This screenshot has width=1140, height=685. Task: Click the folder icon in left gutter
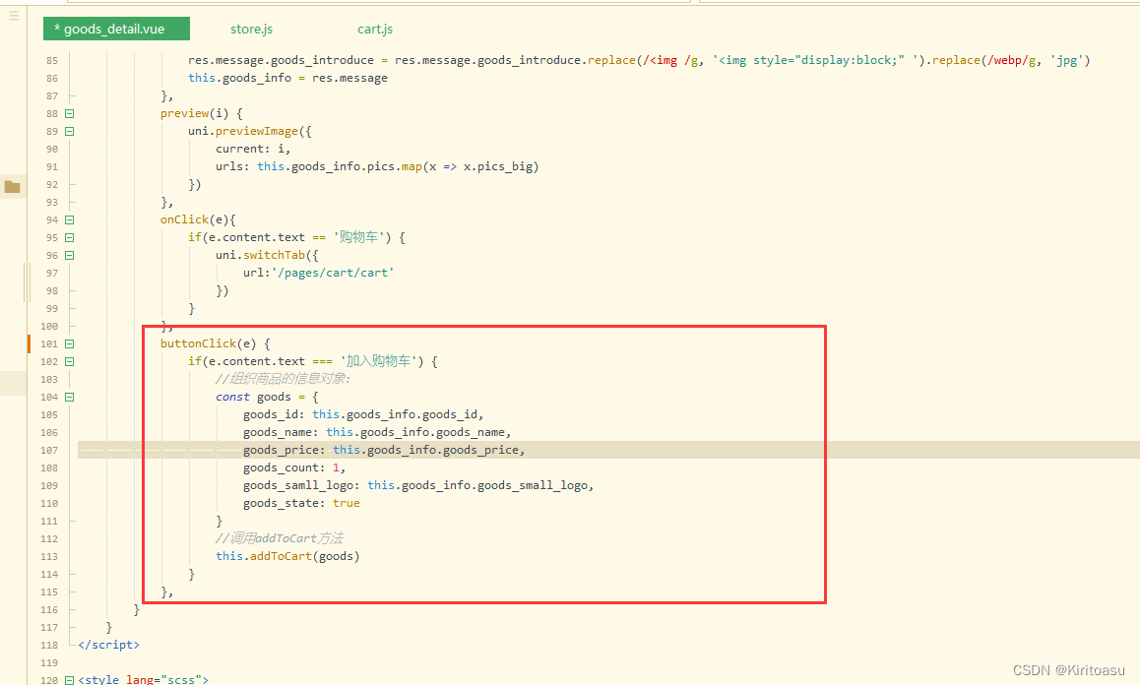[x=13, y=187]
